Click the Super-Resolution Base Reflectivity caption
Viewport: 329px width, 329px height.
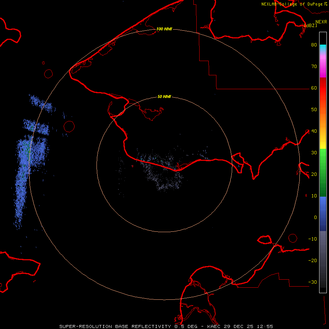pos(166,326)
